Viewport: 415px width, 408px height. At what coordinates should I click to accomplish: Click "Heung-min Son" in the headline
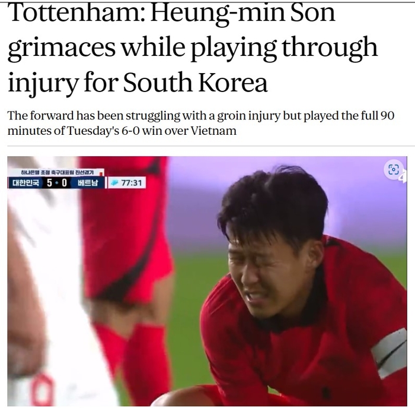243,14
